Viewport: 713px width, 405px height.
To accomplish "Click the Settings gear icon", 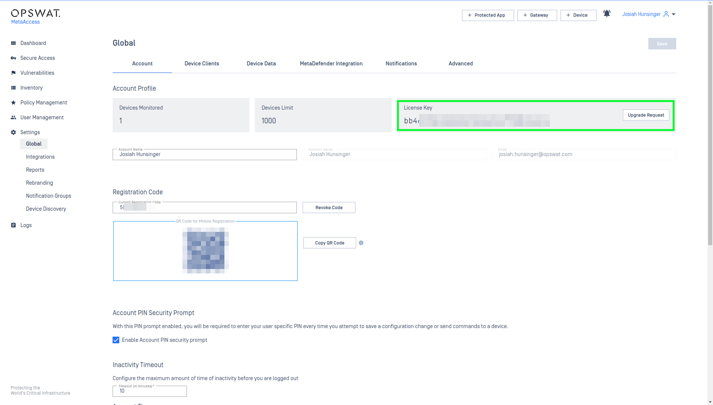I will click(x=13, y=132).
